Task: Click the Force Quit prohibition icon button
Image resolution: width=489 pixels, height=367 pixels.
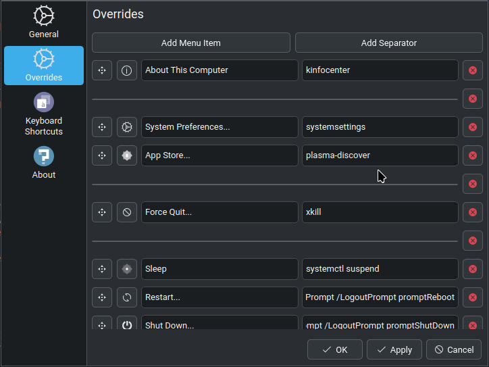Action: point(126,212)
